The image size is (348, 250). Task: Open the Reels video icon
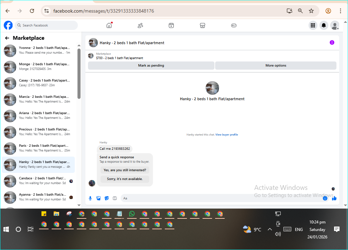tap(171, 25)
